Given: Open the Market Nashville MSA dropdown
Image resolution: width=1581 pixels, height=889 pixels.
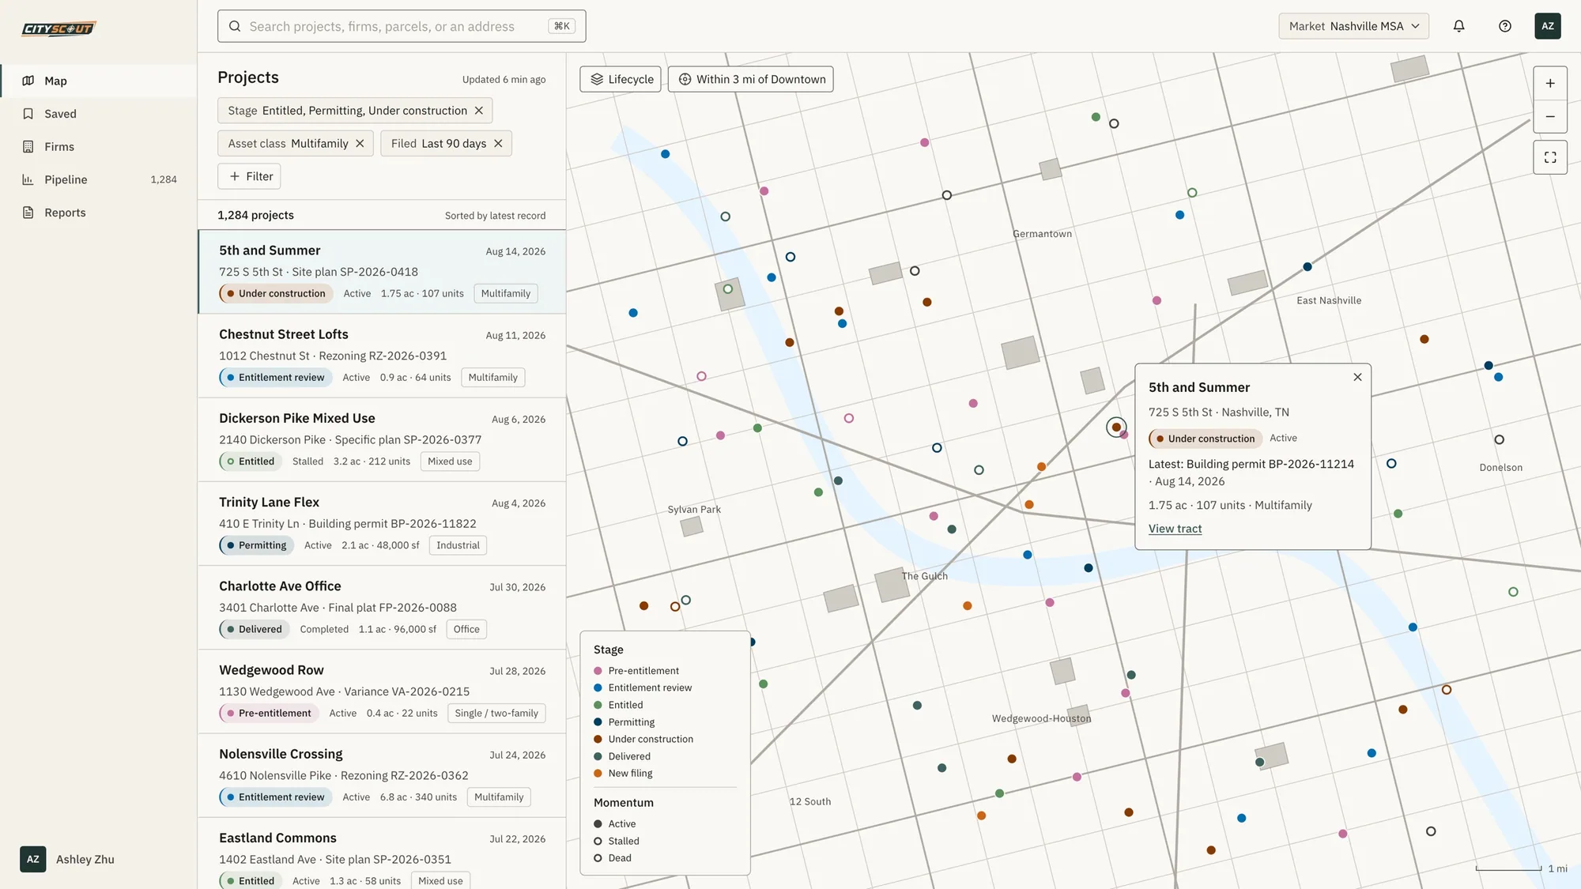Looking at the screenshot, I should point(1353,26).
